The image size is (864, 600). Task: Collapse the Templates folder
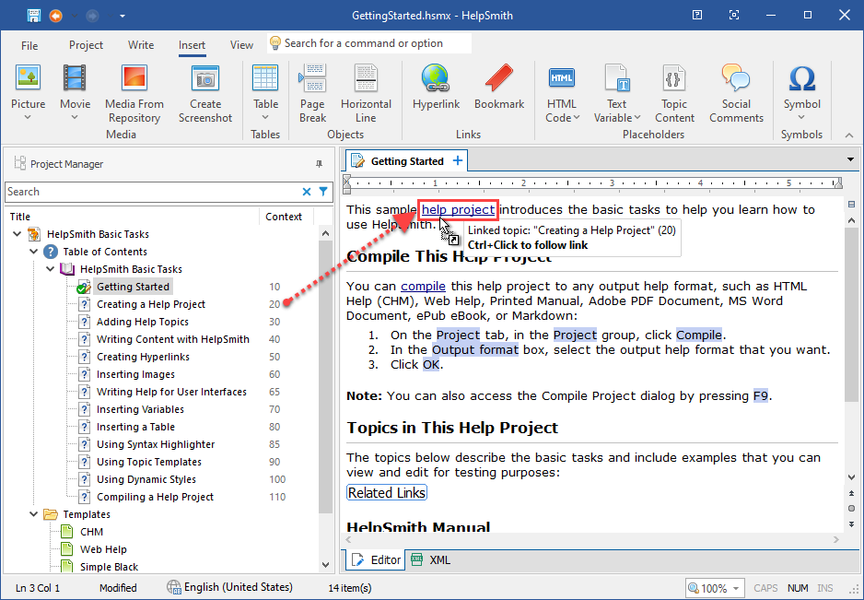tap(33, 514)
